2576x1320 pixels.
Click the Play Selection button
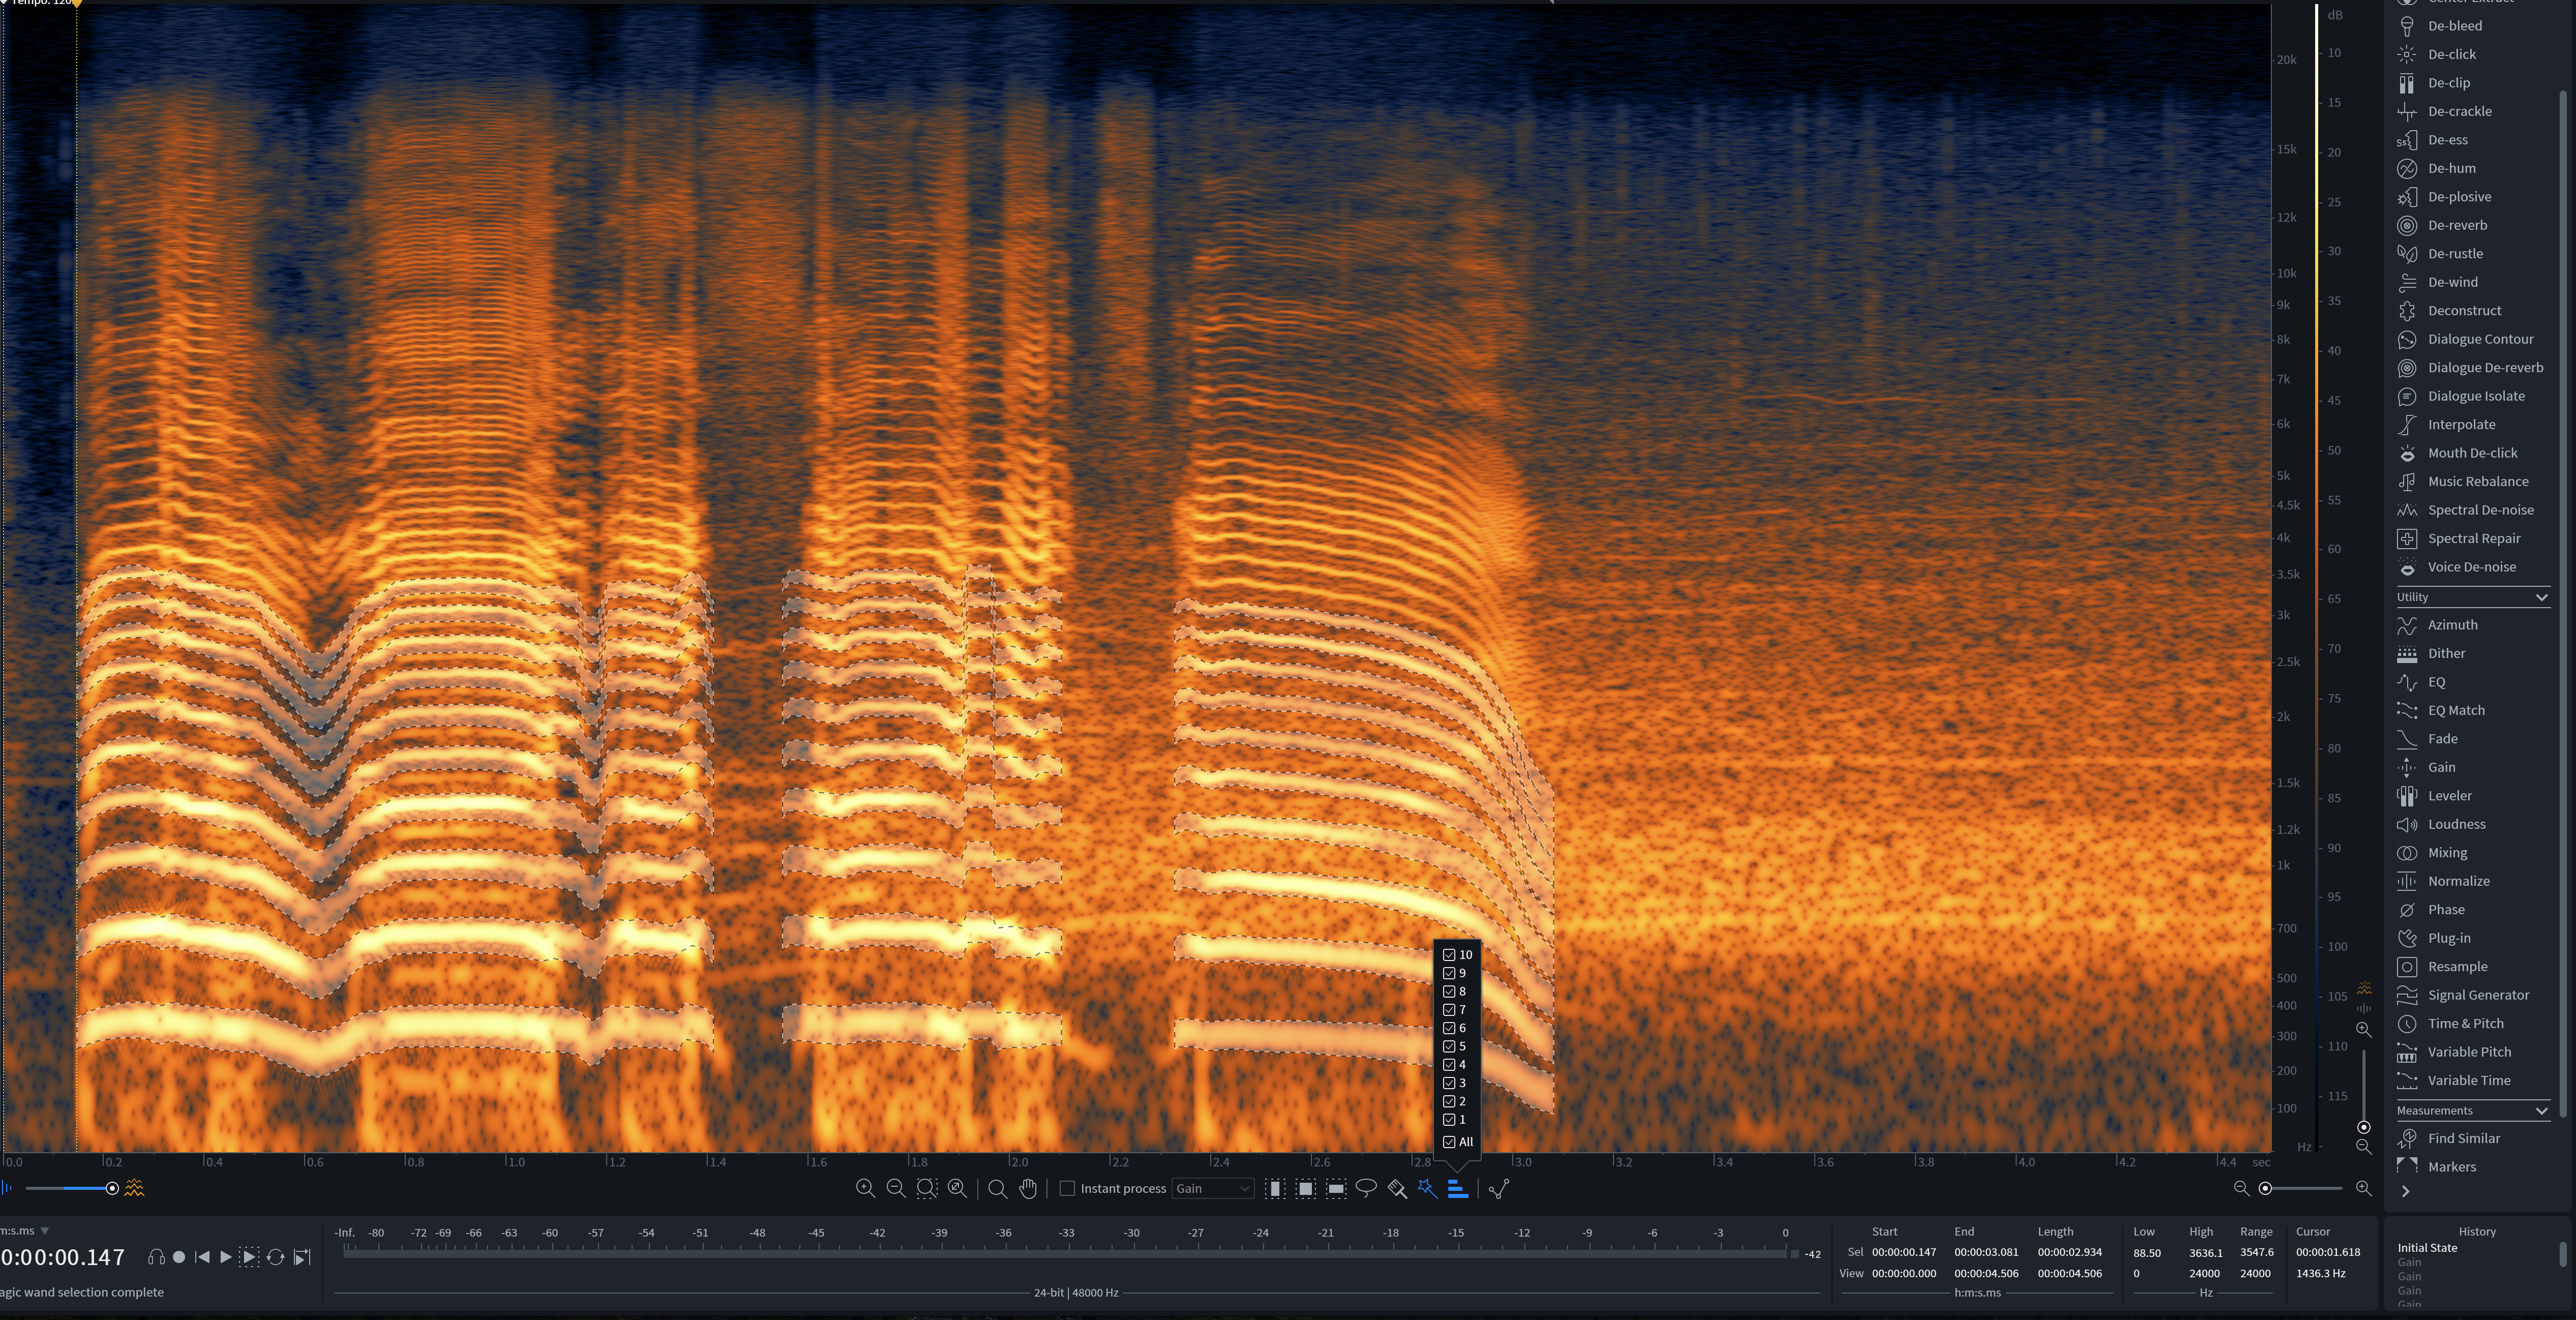click(250, 1257)
